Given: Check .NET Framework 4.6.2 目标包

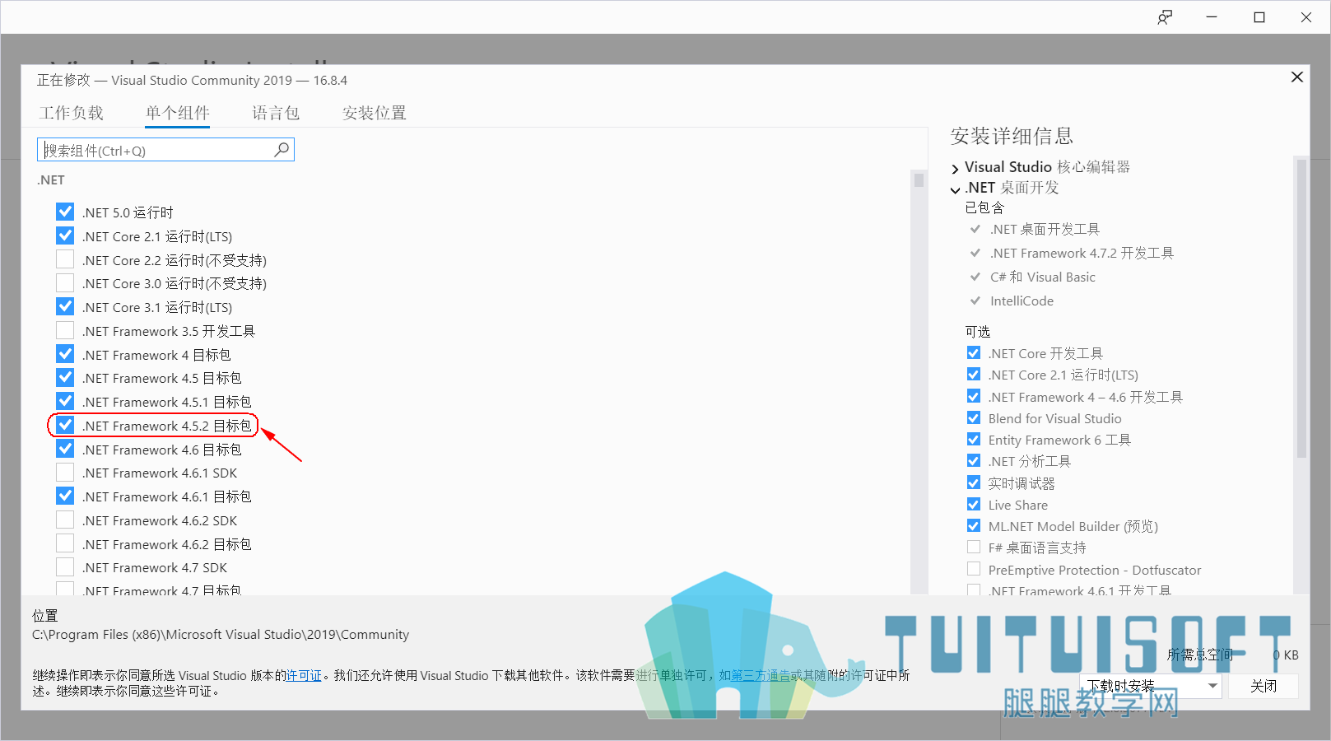Looking at the screenshot, I should [x=65, y=543].
